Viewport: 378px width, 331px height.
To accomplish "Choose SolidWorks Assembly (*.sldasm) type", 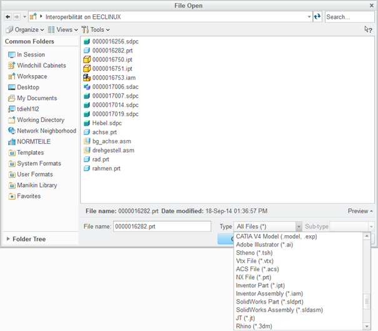I will coord(279,310).
